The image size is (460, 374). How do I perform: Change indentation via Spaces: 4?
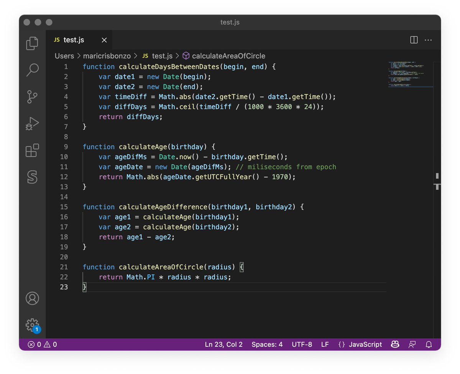pyautogui.click(x=267, y=345)
